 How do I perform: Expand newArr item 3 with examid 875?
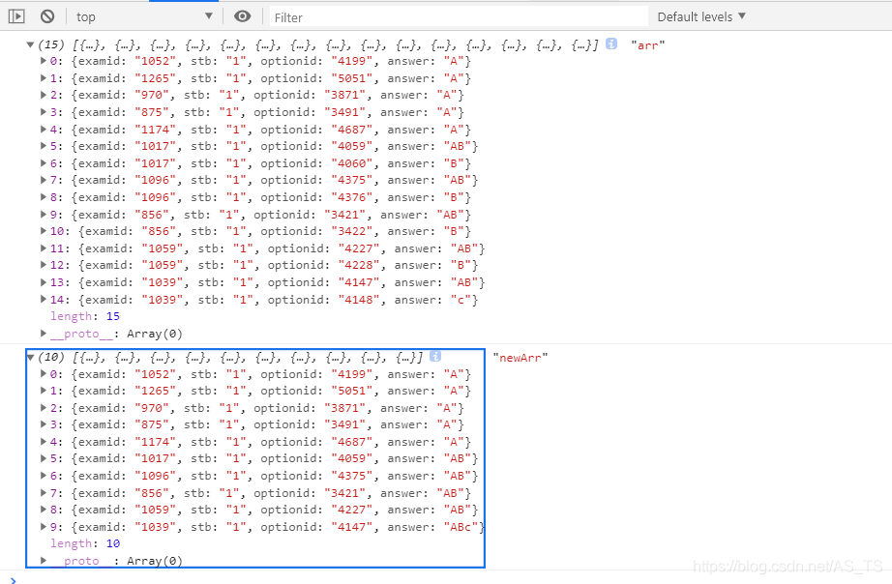(44, 424)
